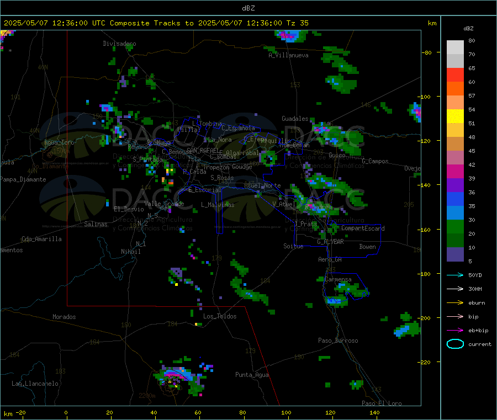This screenshot has height=420, width=497.
Task: Click the 'Punta_Agua' map label
Action: [252, 375]
